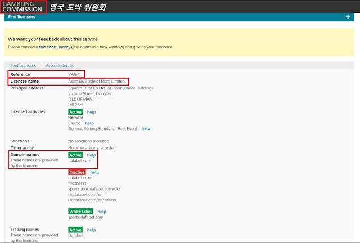Image resolution: width=360 pixels, height=243 pixels.
Task: Select the Account details breadcrumb
Action: coord(60,66)
